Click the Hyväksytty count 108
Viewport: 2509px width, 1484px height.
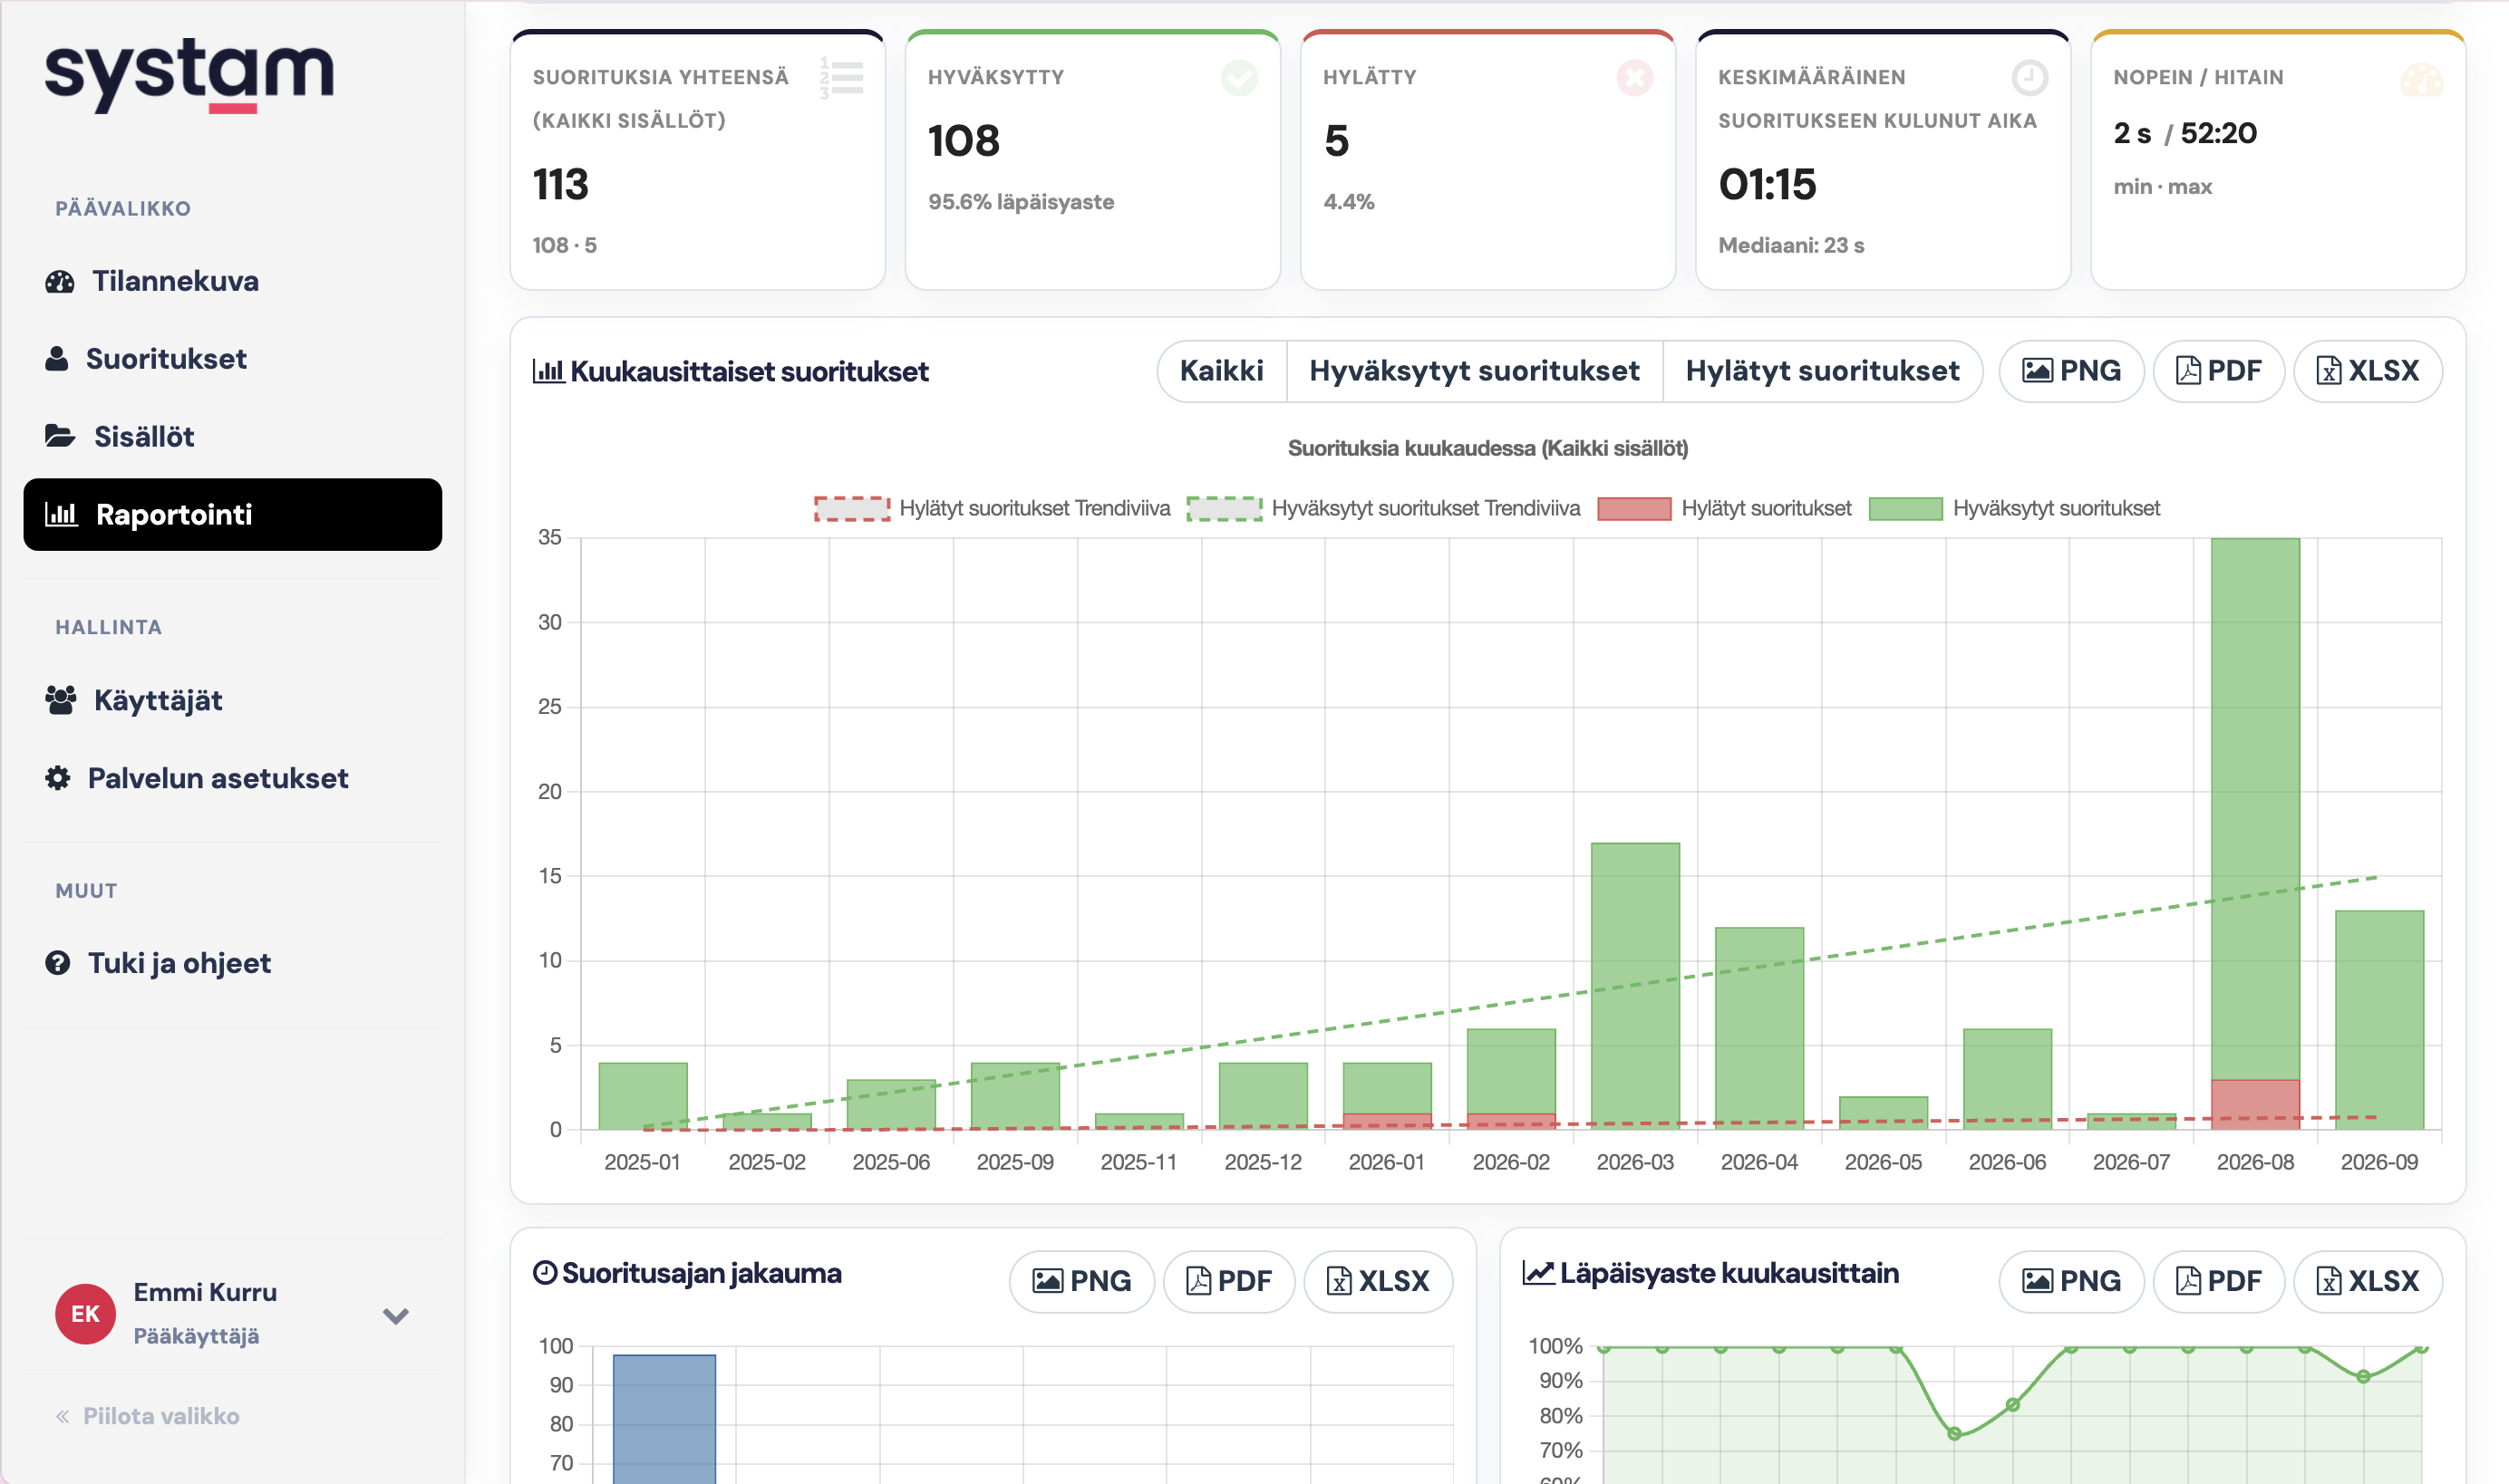(964, 140)
